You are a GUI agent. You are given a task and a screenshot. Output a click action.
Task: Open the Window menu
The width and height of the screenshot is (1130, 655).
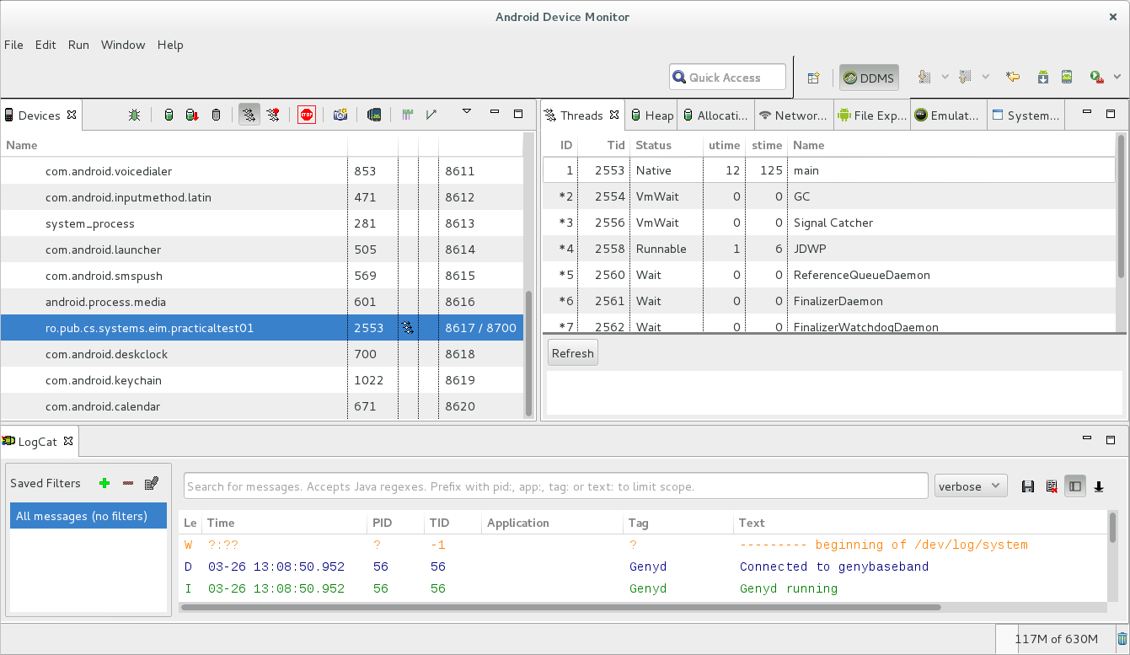pos(123,45)
